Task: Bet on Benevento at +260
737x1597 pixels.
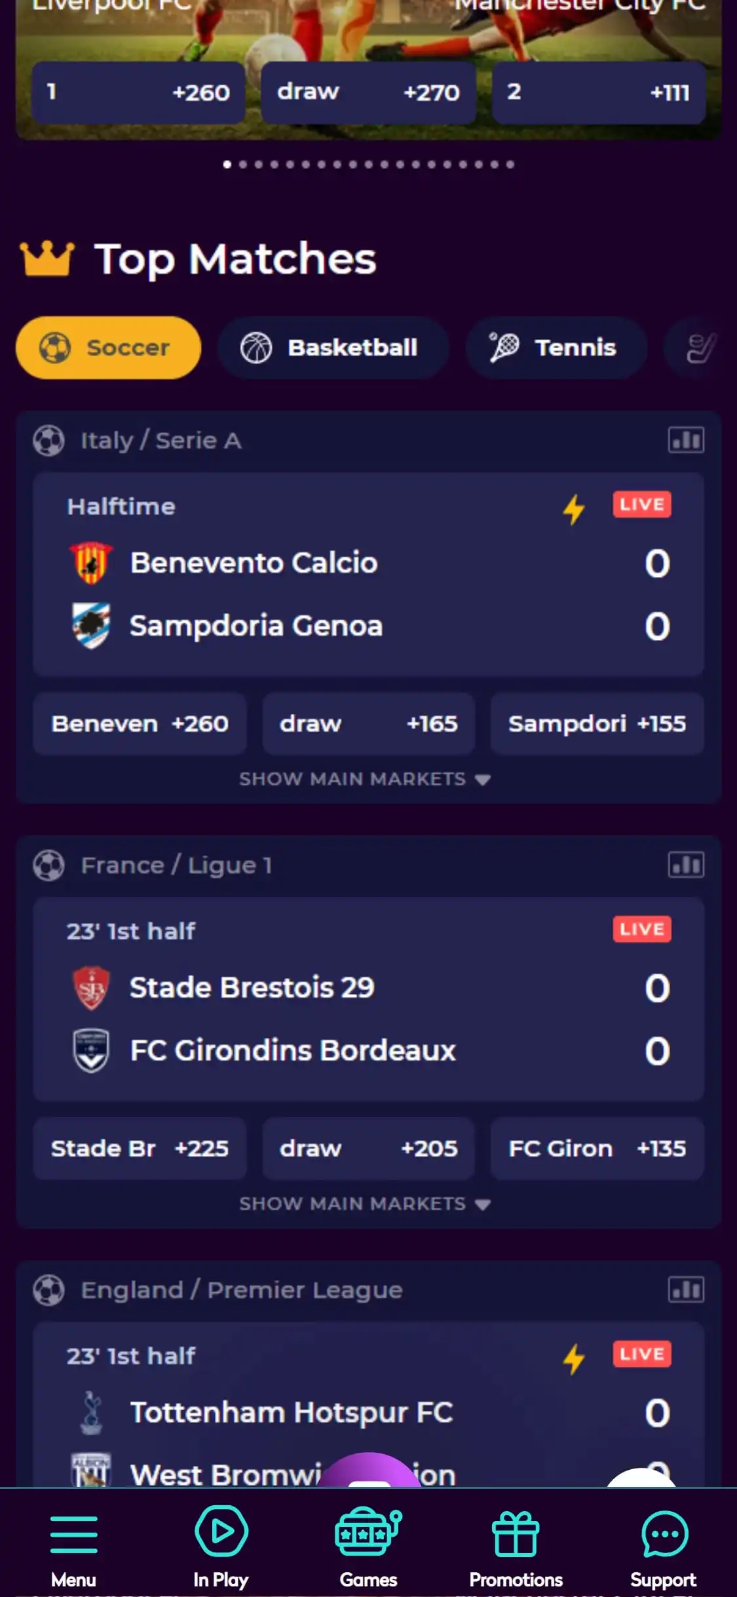Action: [x=140, y=724]
